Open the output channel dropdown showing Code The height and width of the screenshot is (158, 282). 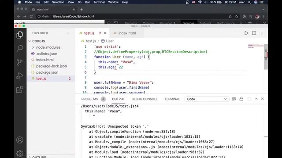207,99
